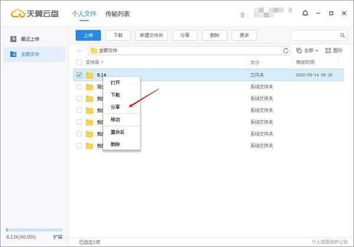This screenshot has height=247, width=354.
Task: Open the 个人信息保护公告 link
Action: point(330,242)
